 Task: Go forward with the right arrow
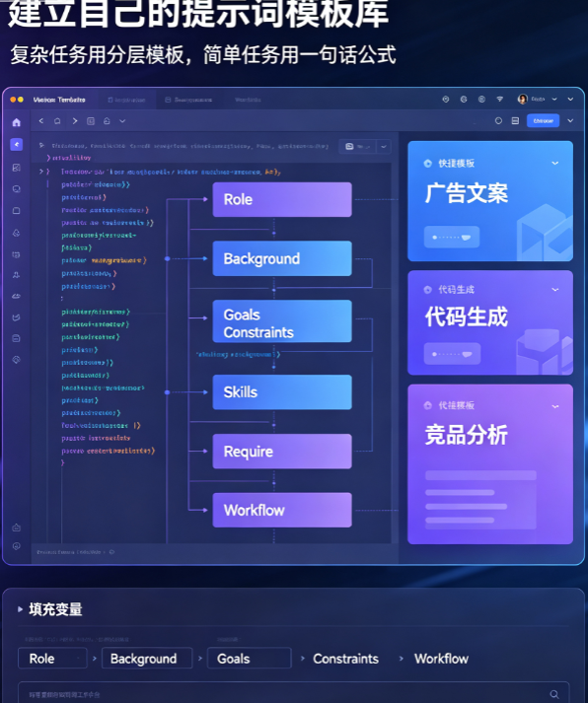(x=75, y=121)
